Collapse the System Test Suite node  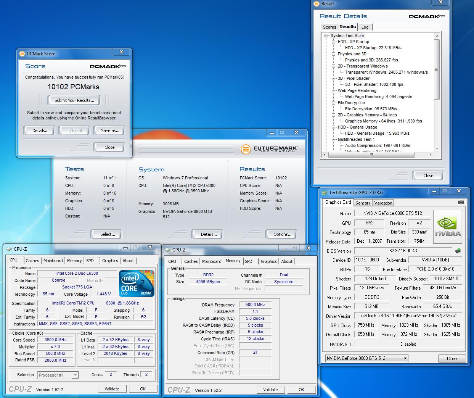coord(326,35)
